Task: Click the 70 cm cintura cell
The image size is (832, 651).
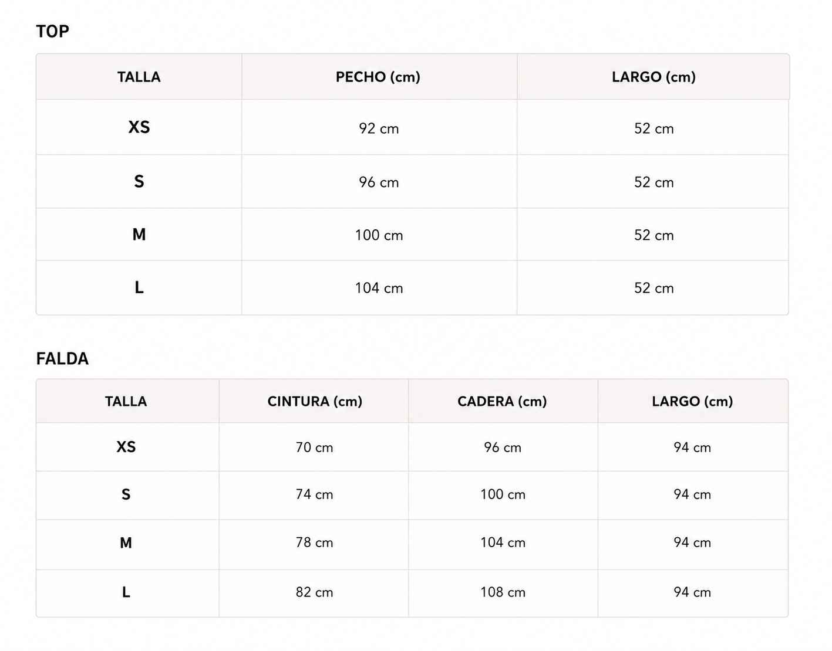Action: (314, 447)
